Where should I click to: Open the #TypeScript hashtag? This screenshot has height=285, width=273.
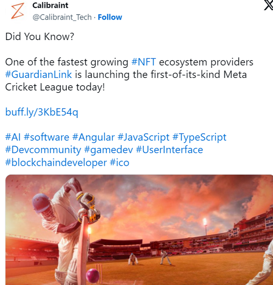coord(199,137)
